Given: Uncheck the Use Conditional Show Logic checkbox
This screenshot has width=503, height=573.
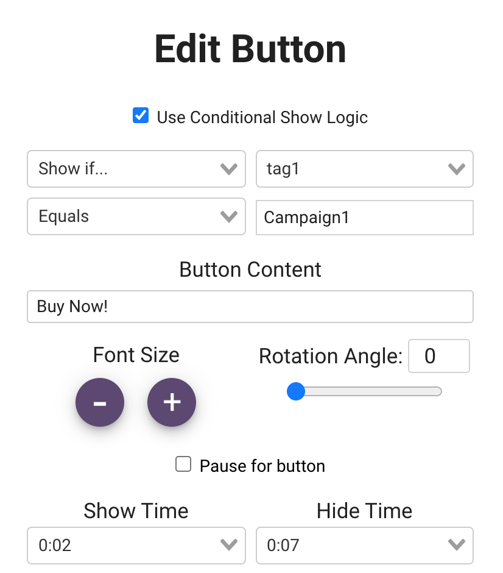Looking at the screenshot, I should pyautogui.click(x=141, y=116).
